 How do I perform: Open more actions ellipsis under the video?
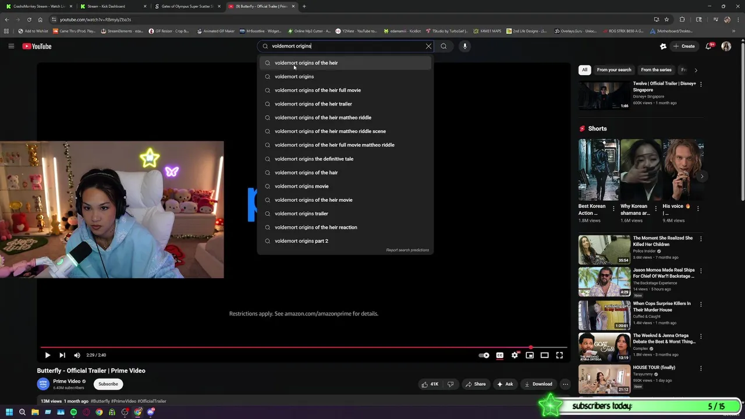[x=565, y=384]
